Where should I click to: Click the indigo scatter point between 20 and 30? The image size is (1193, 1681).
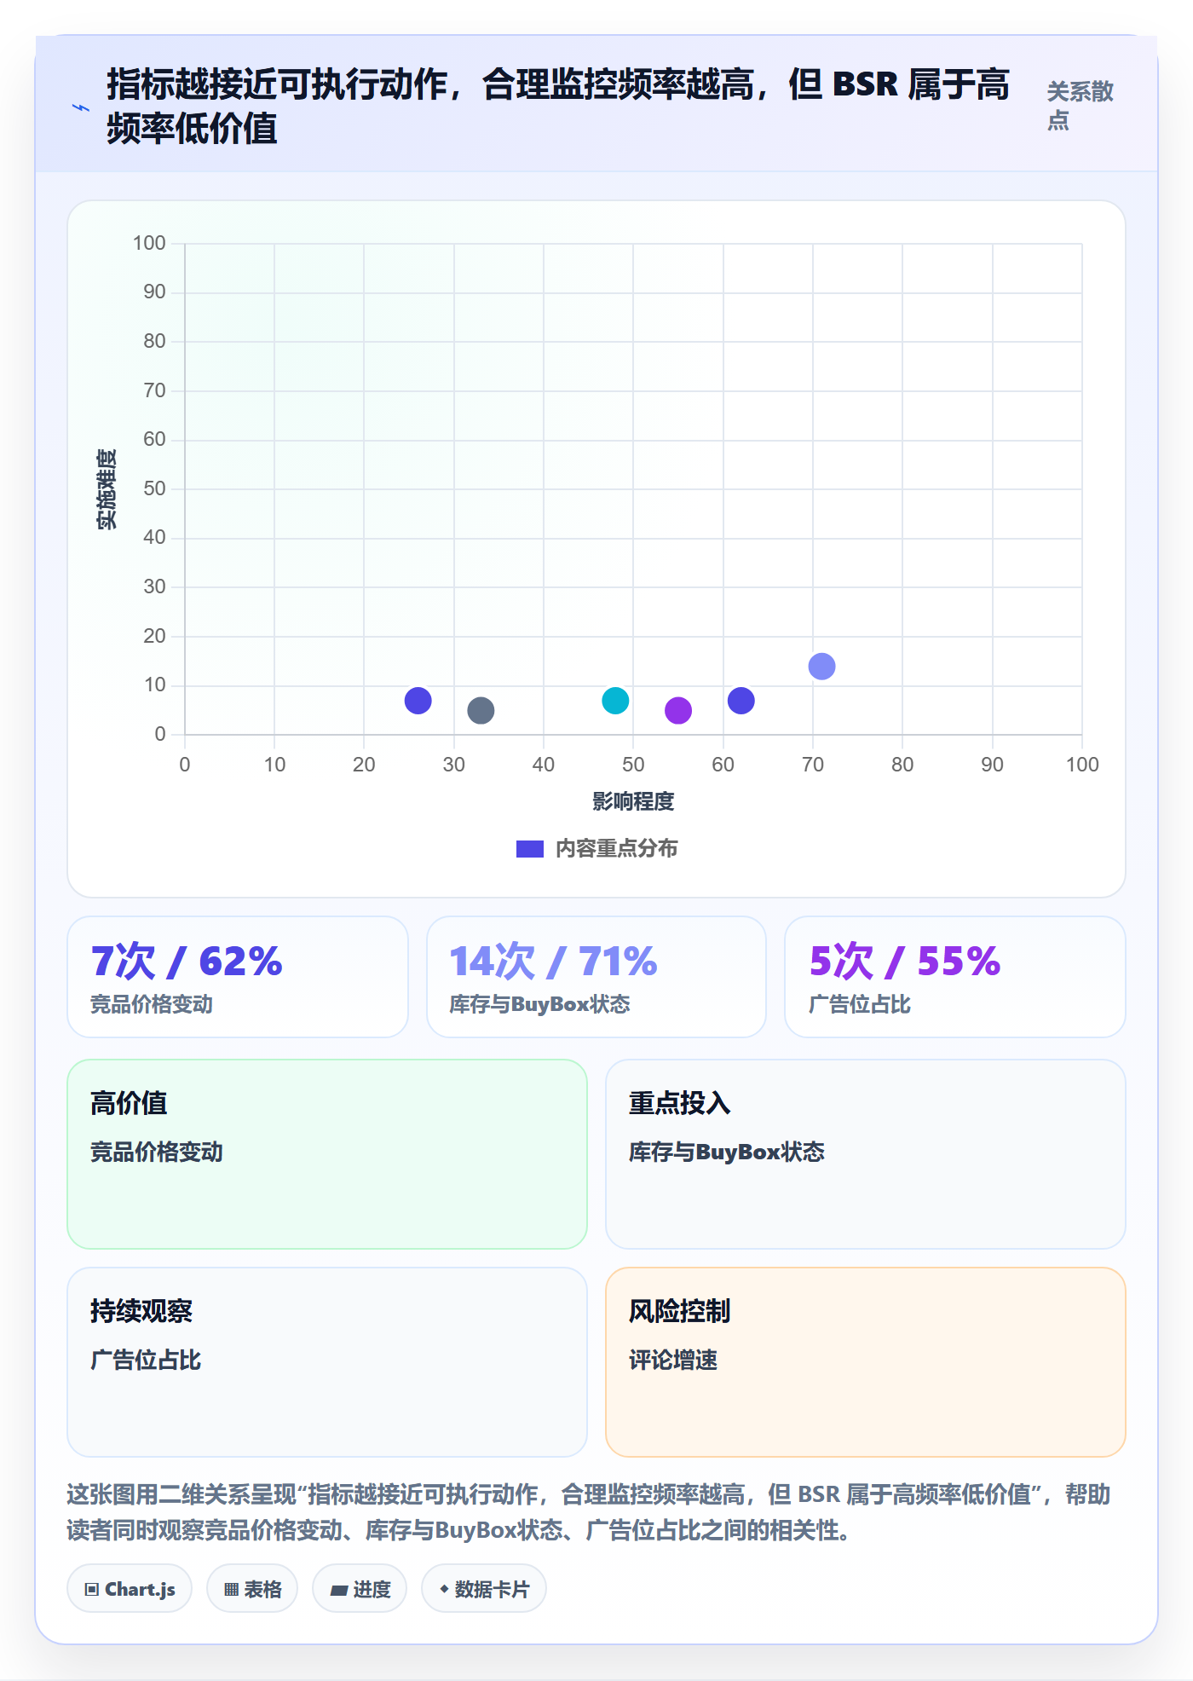pyautogui.click(x=418, y=700)
